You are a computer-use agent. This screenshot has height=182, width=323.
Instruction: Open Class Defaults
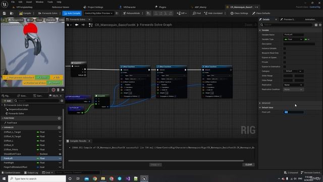261,13
